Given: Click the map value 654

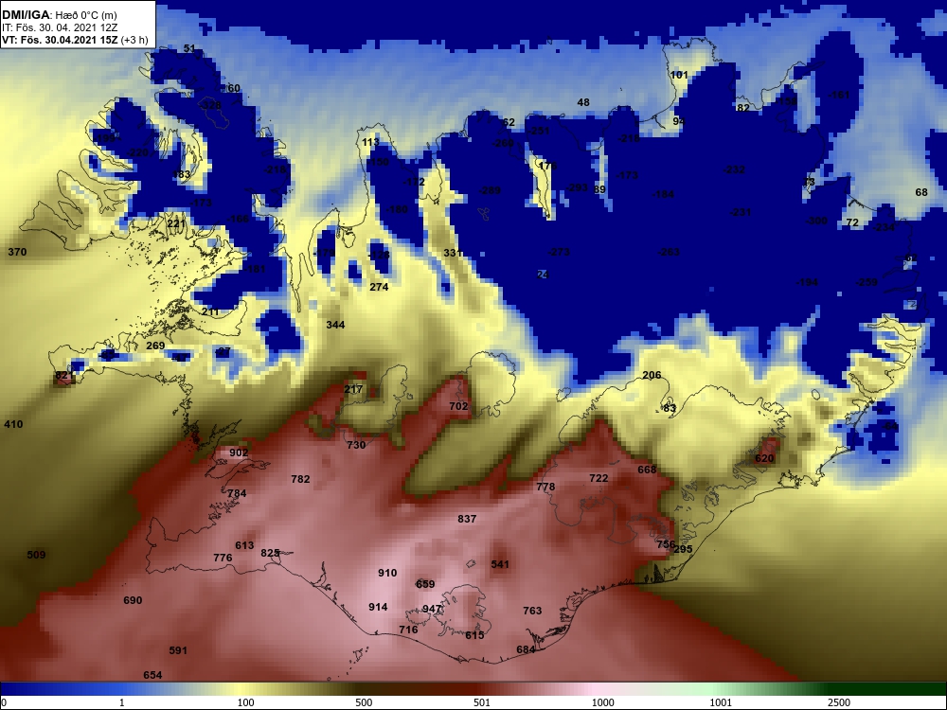Looking at the screenshot, I should (152, 675).
